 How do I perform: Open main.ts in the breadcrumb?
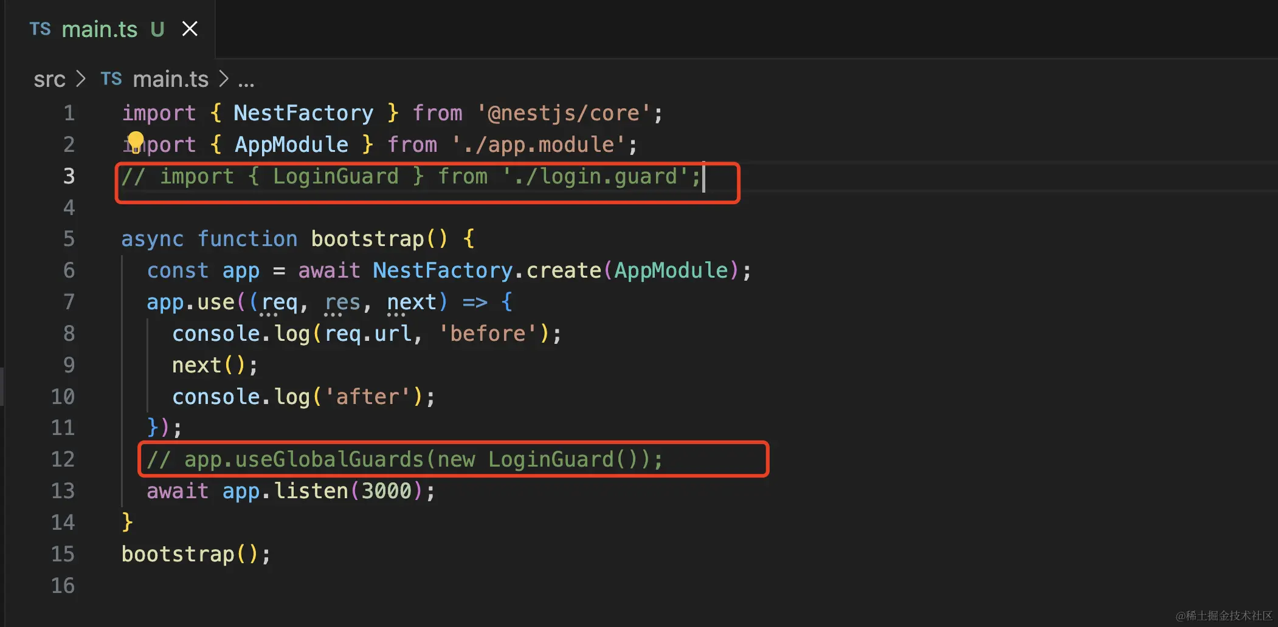click(170, 79)
